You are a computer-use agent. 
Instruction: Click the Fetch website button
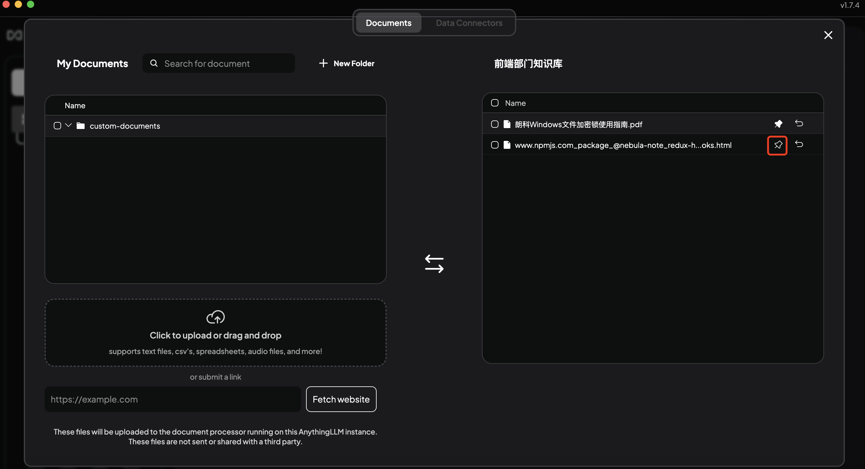coord(341,399)
